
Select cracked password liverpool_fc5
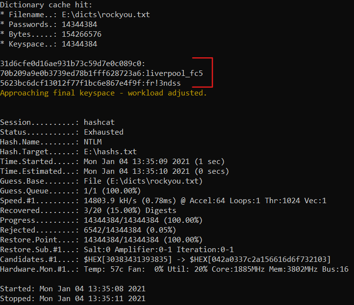[x=174, y=73]
